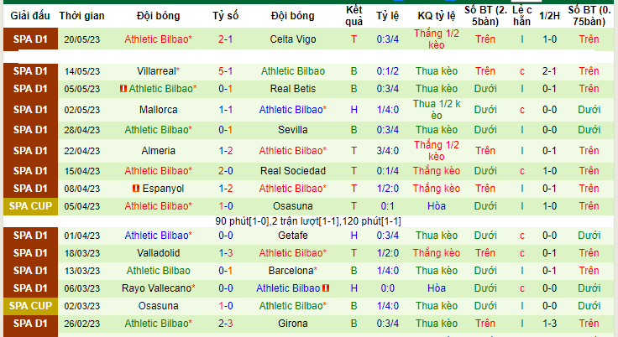The image size is (618, 337).
Task: Click the KQ tỷ lệ column header
Action: coord(437,16)
